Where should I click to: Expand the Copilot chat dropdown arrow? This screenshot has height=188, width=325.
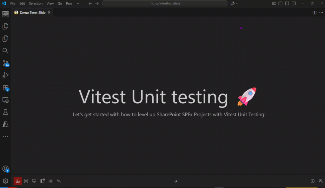(237, 3)
